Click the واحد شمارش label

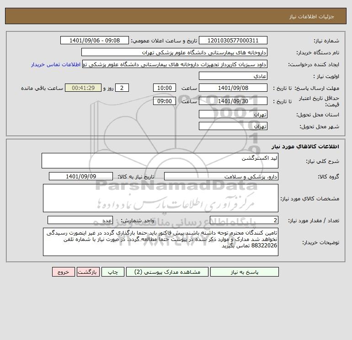tap(138, 220)
